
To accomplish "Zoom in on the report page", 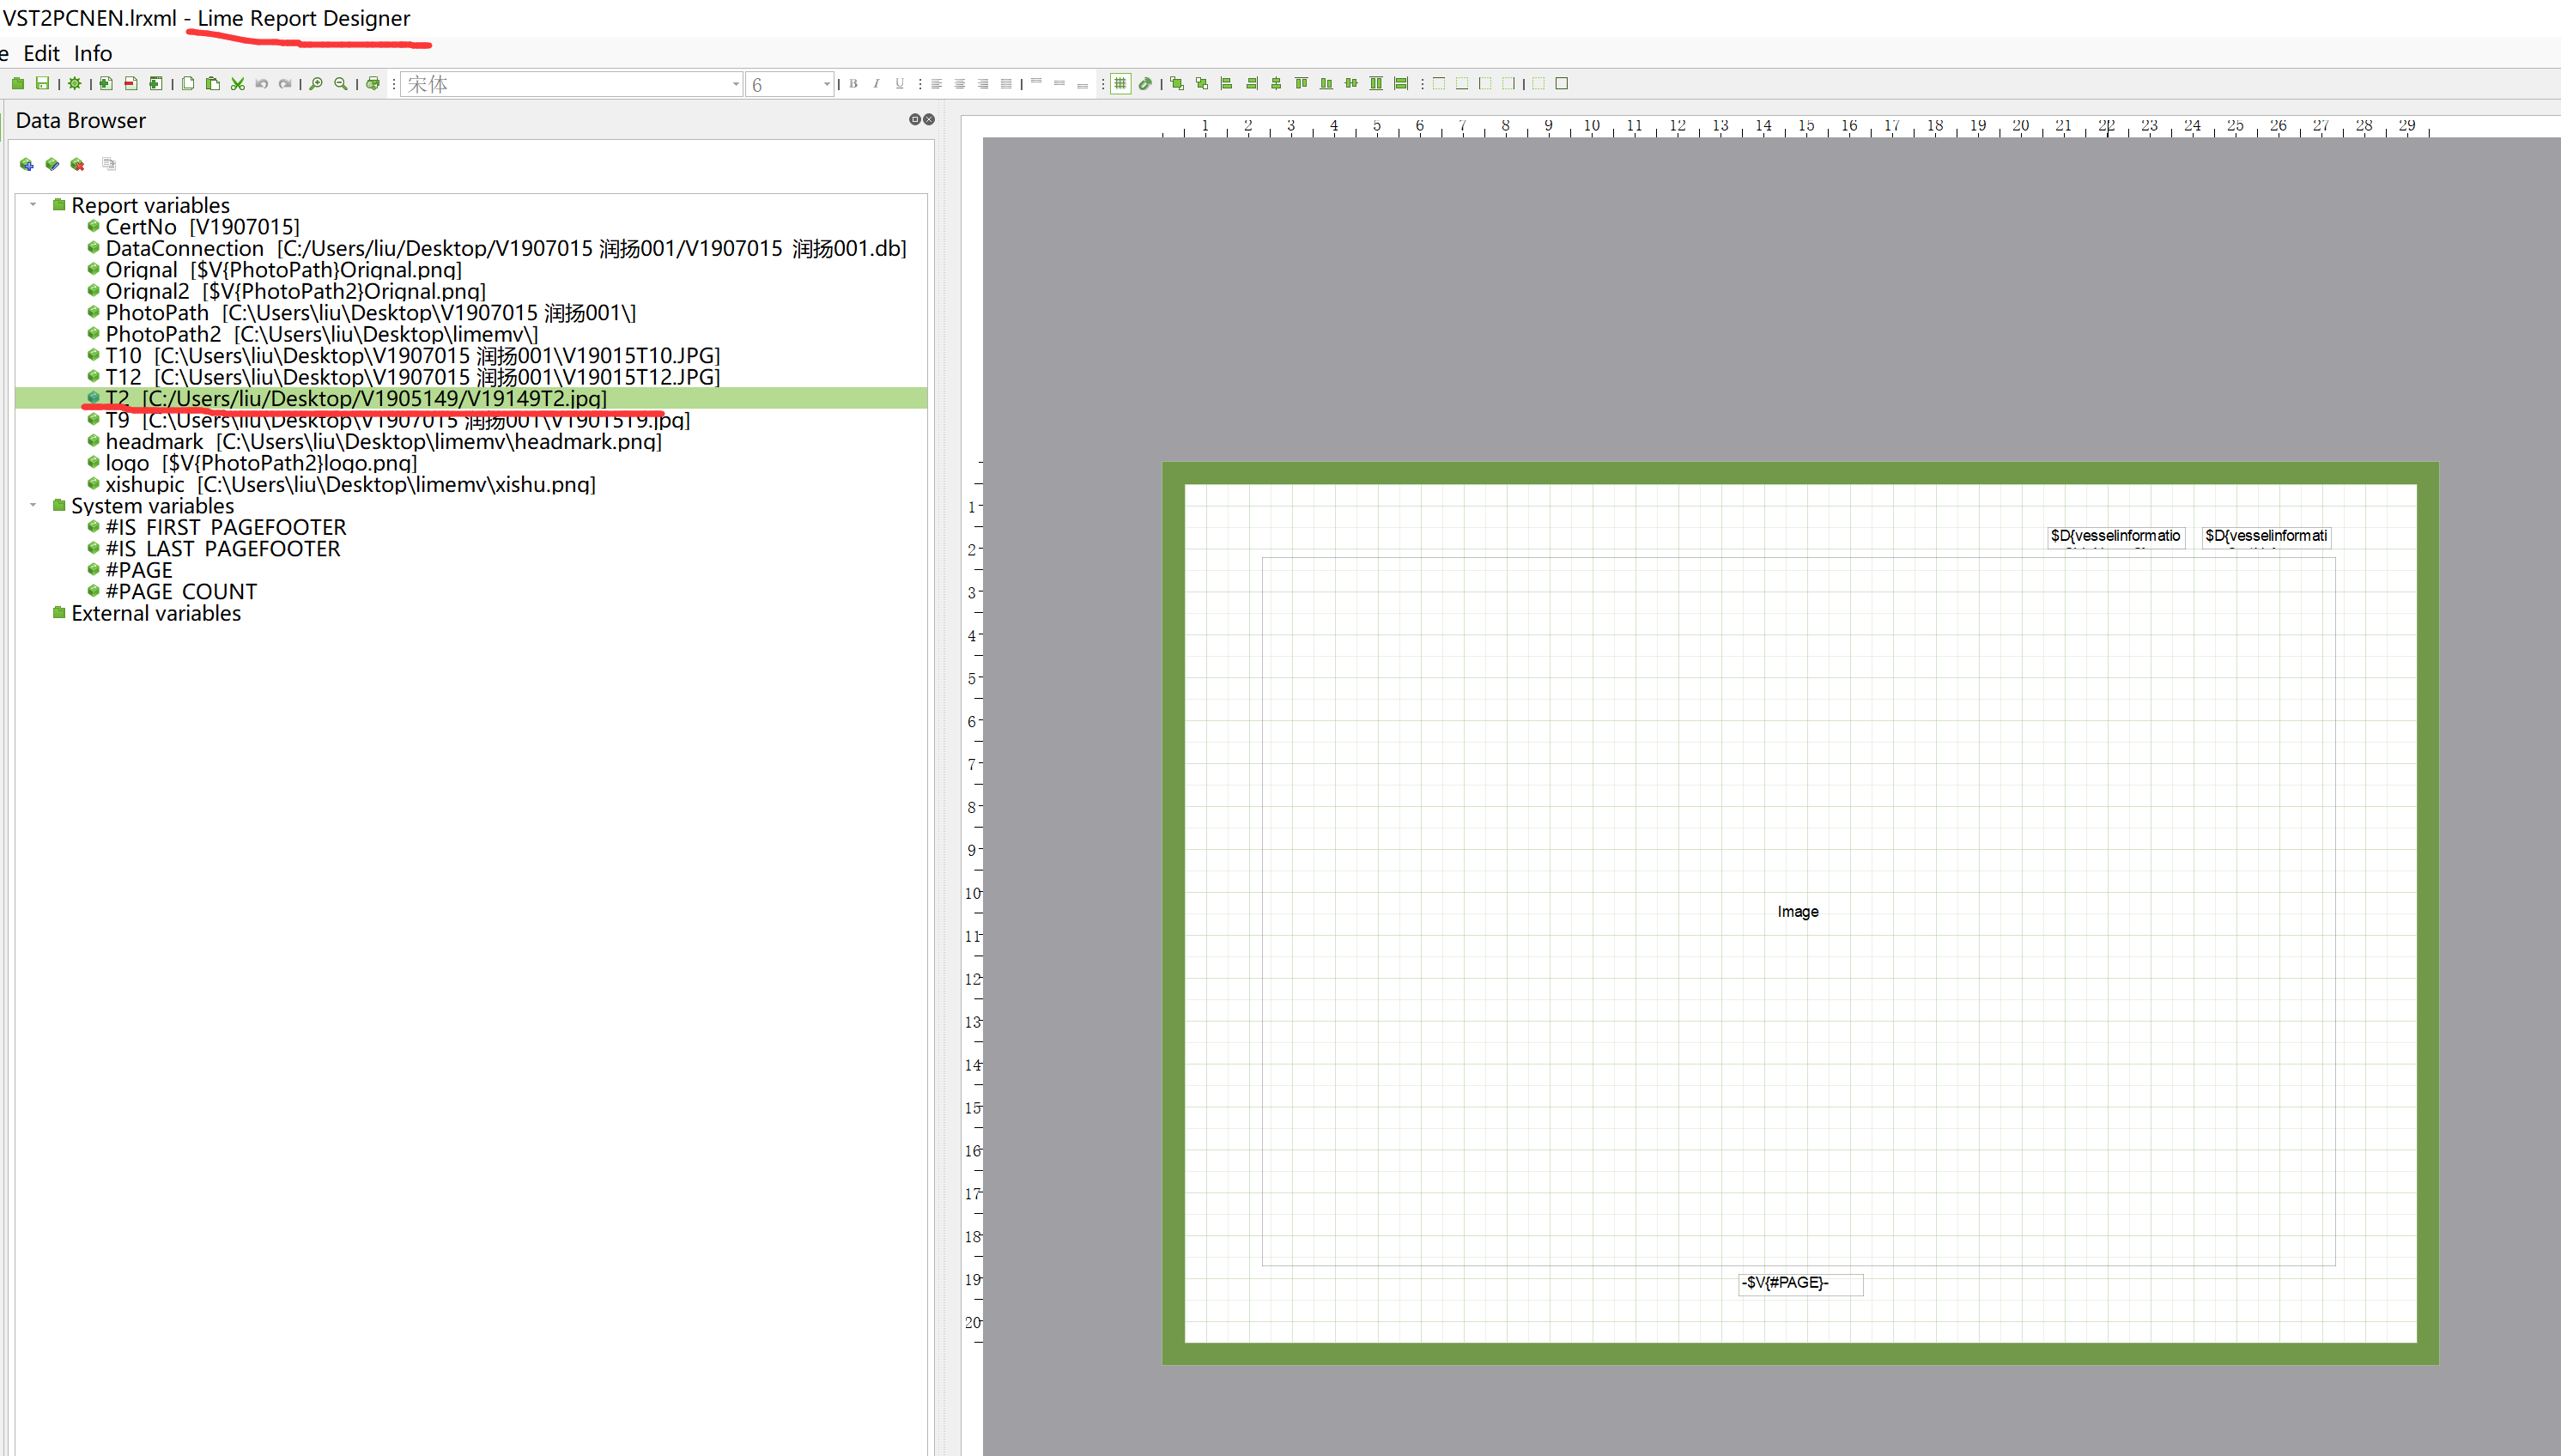I will pyautogui.click(x=315, y=84).
